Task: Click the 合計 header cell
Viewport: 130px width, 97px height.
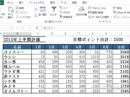Action: [x=121, y=47]
